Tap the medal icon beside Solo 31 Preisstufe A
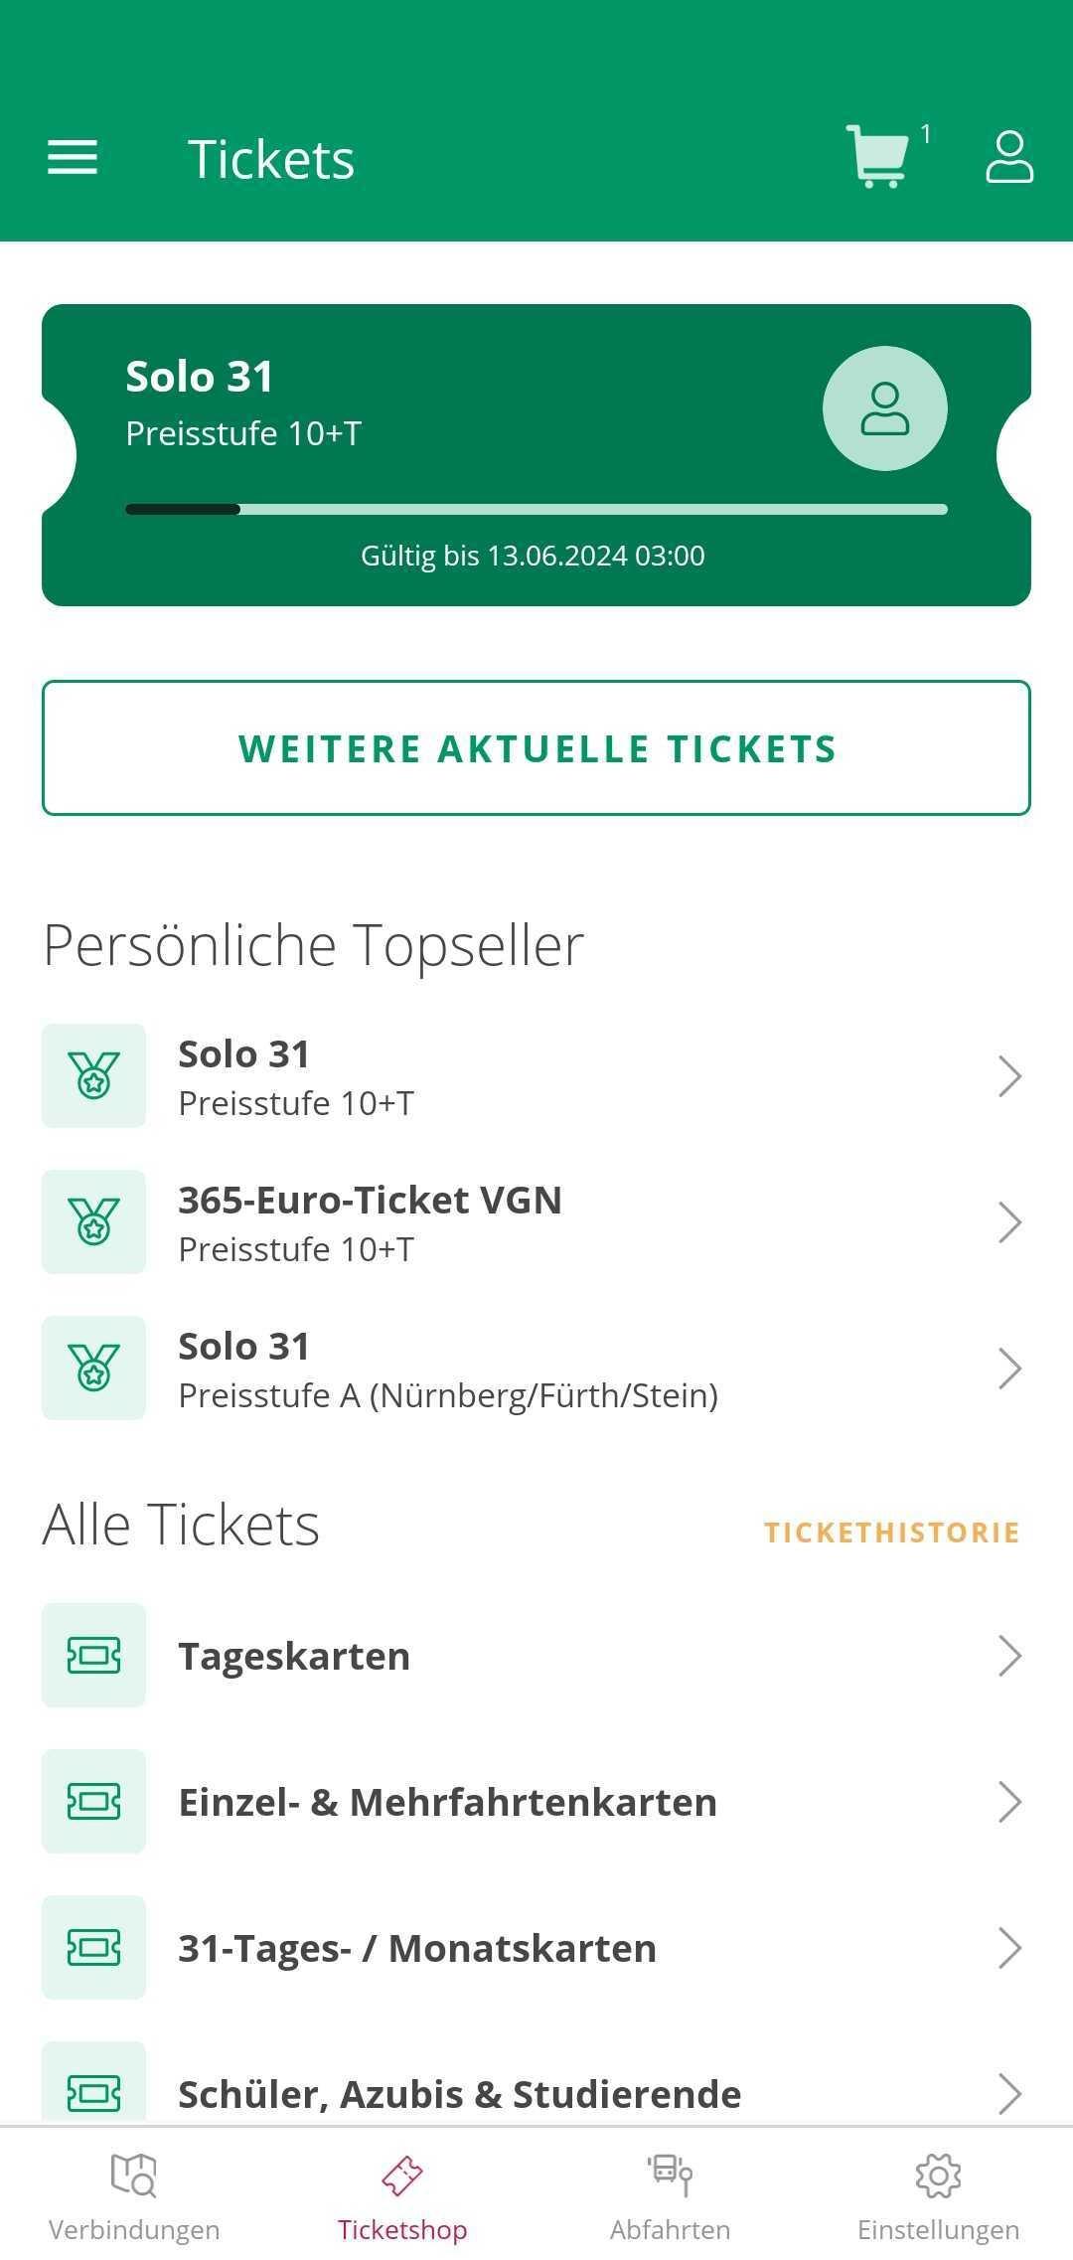1073x2260 pixels. (93, 1368)
